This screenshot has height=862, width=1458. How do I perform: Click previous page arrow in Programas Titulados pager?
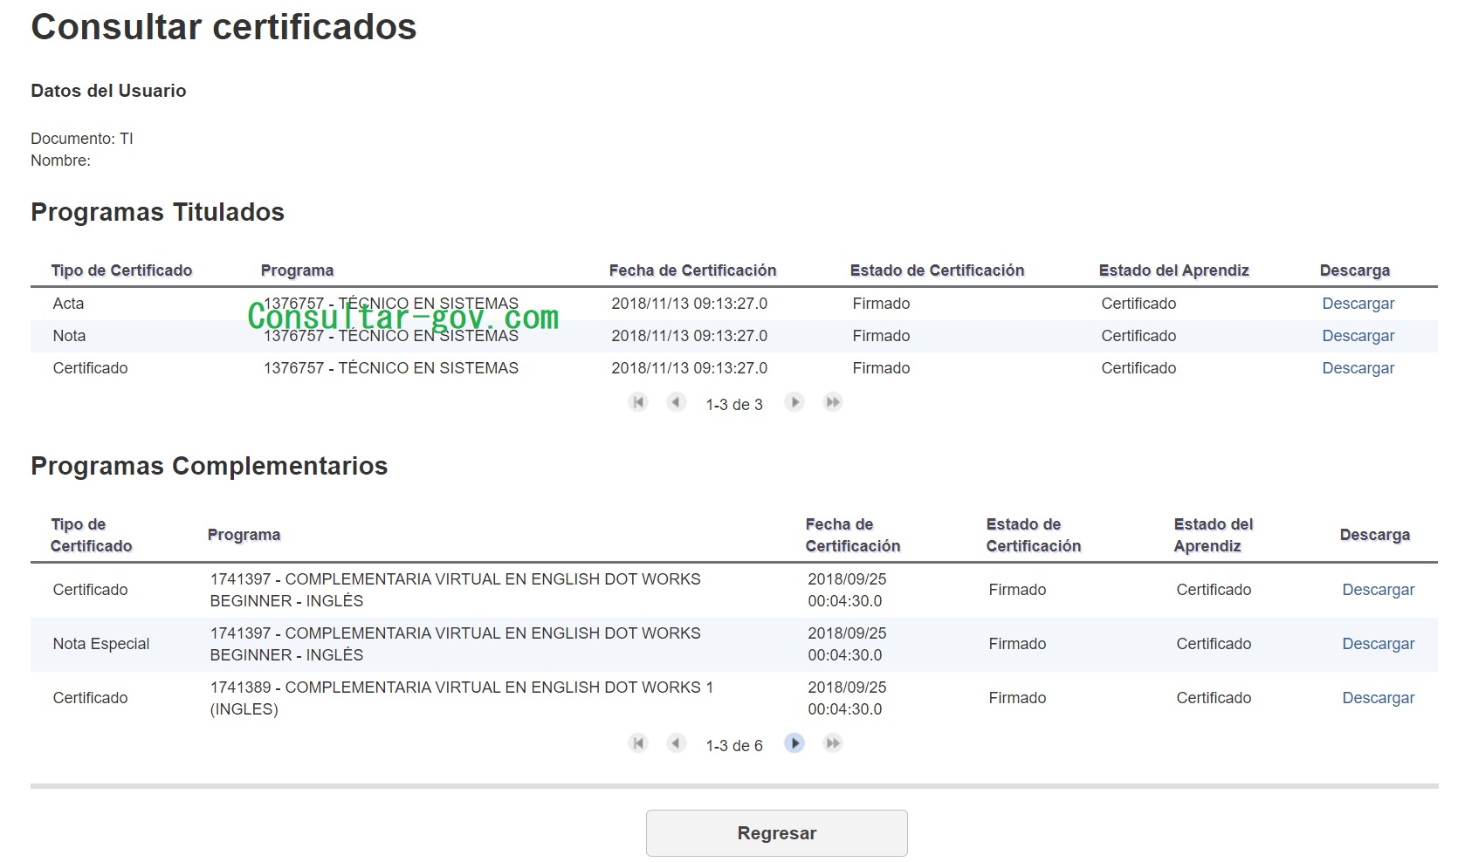click(676, 402)
